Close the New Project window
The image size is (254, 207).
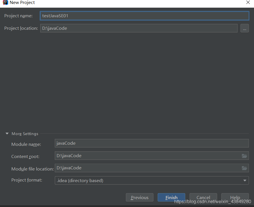[248, 3]
